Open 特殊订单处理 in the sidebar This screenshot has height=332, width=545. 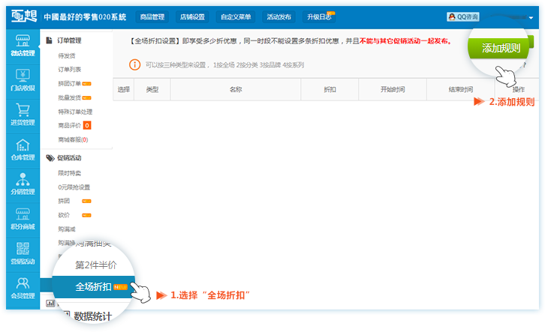[75, 112]
